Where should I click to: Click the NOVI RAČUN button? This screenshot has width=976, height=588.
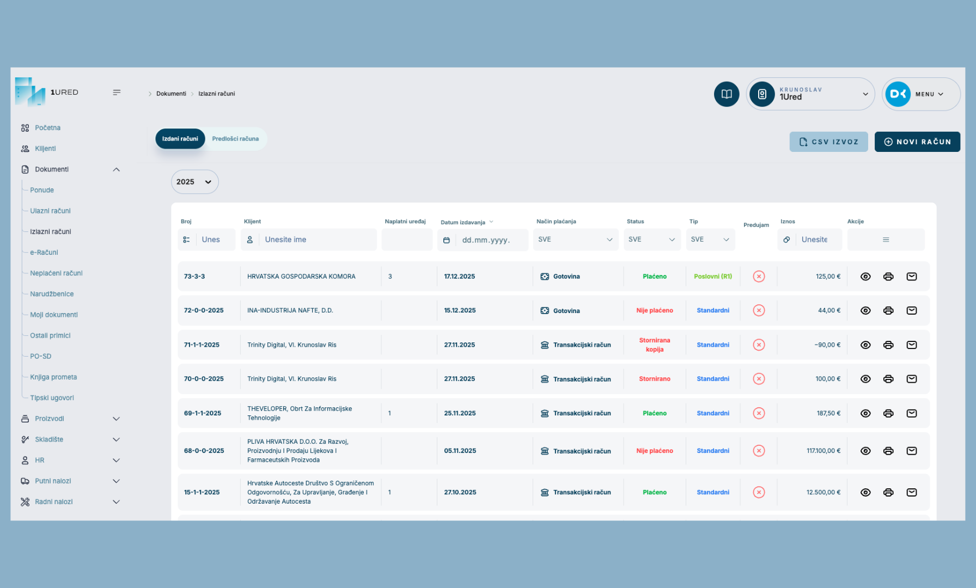click(x=917, y=142)
